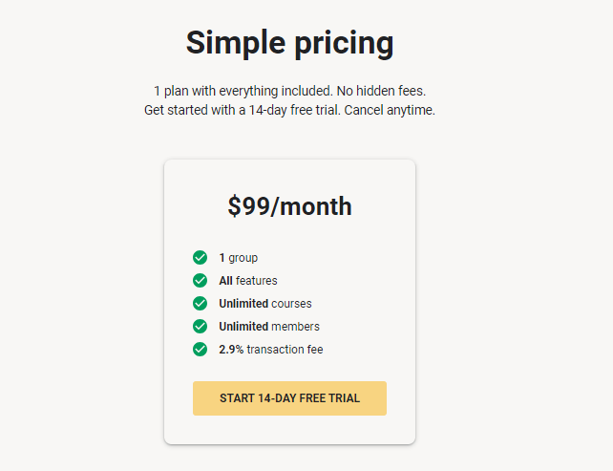Select the "Cancel anytime." sentence
This screenshot has width=613, height=471.
point(390,110)
